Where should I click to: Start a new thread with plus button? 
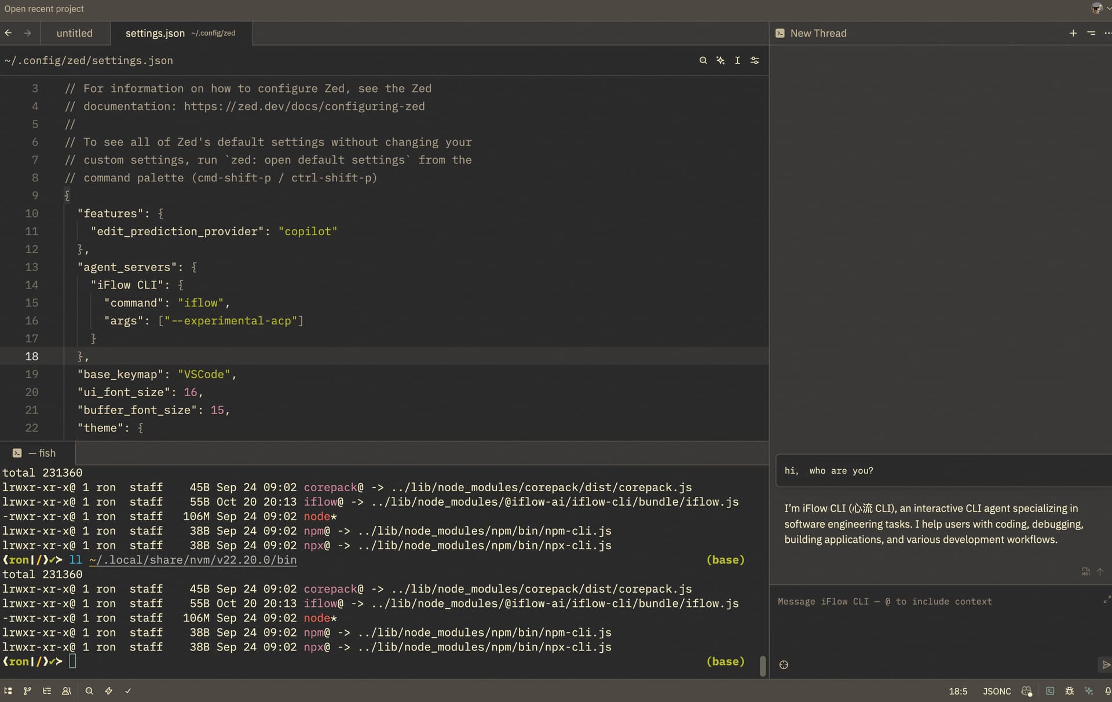[1073, 34]
